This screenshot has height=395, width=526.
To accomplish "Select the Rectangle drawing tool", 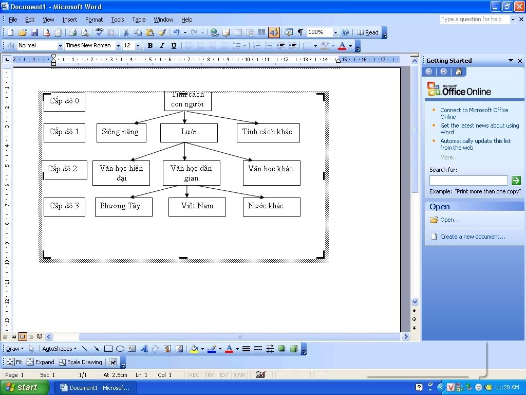I will [108, 349].
